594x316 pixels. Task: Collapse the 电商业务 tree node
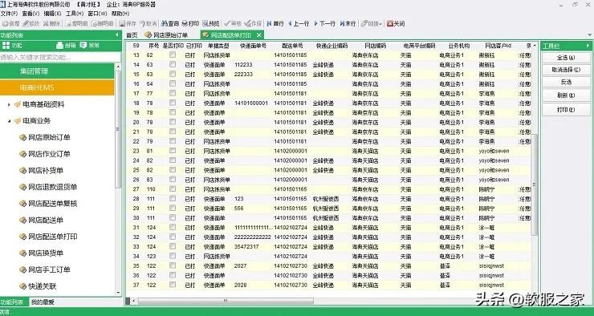coord(9,121)
